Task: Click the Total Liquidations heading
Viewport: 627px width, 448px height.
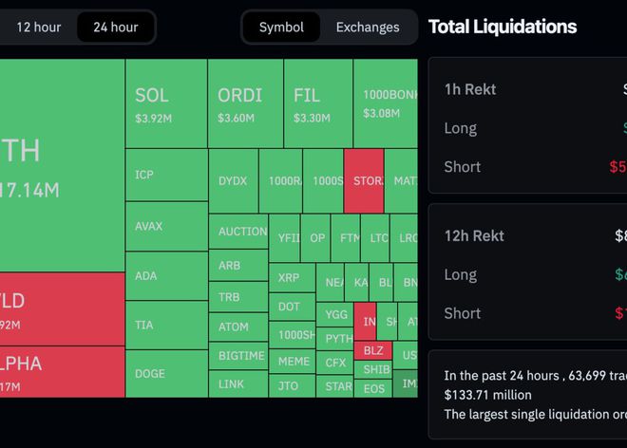Action: click(503, 27)
